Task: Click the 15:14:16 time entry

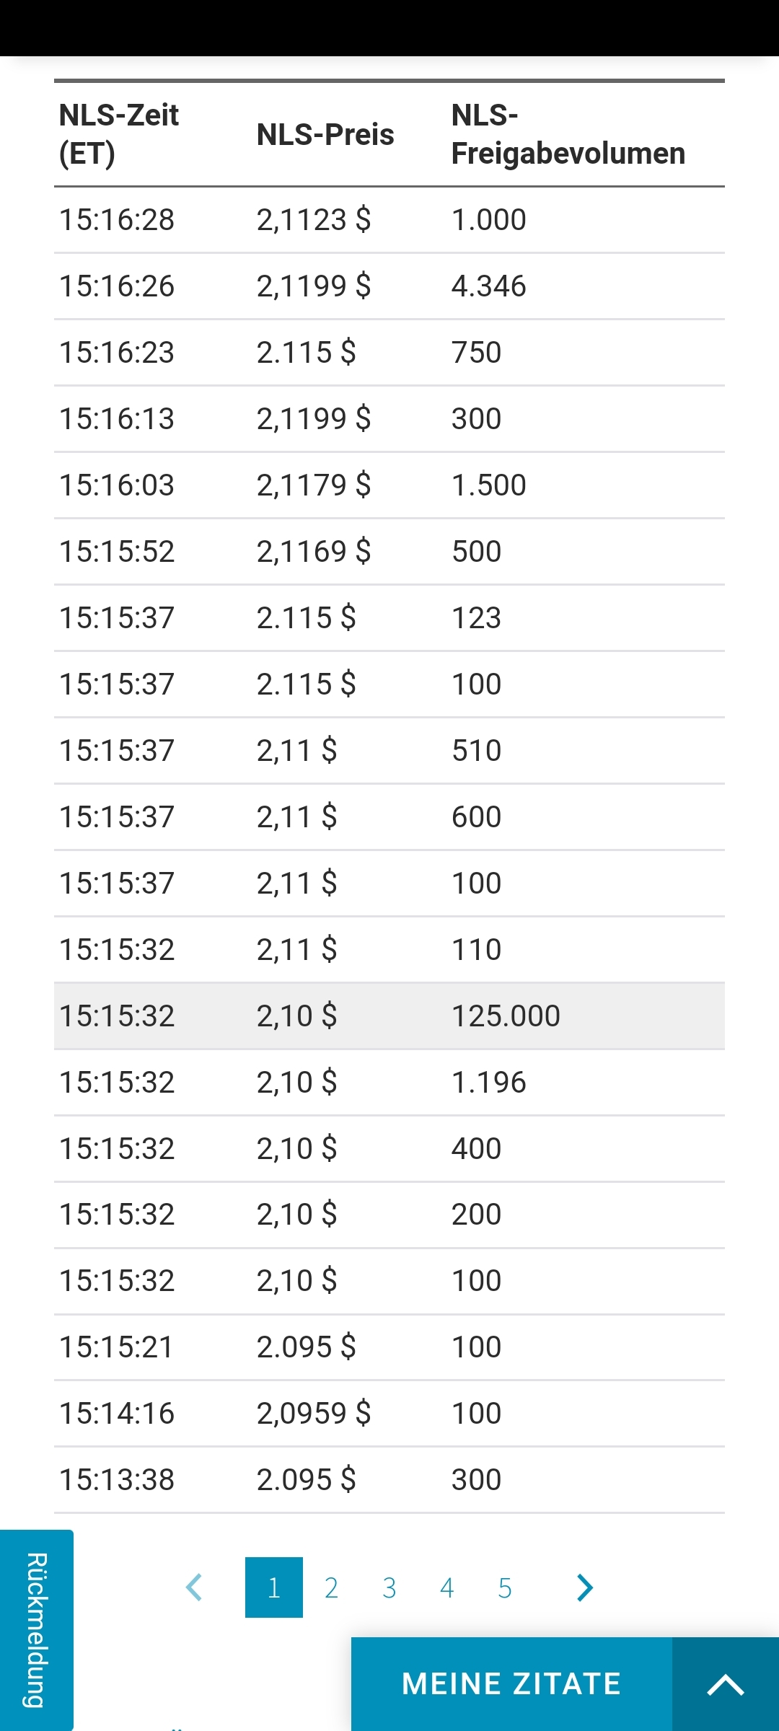Action: pos(117,1414)
